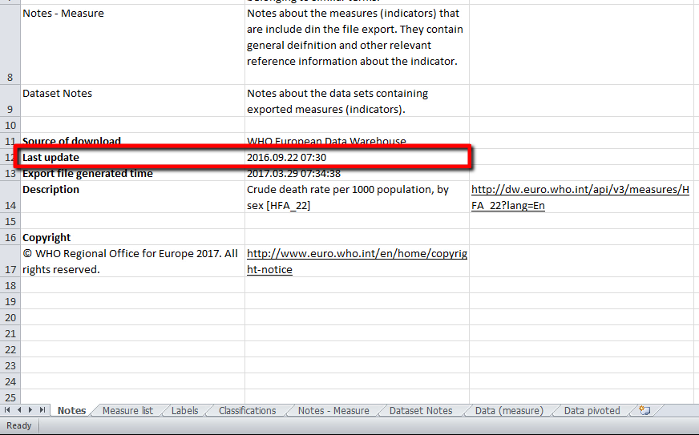Open the Labels sheet tab
This screenshot has height=435, width=699.
(x=184, y=410)
